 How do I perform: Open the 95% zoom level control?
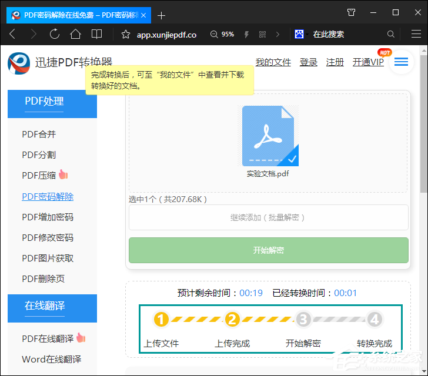tap(222, 35)
